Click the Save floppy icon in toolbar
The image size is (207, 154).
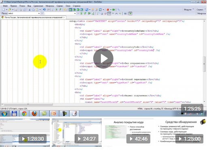(16, 10)
